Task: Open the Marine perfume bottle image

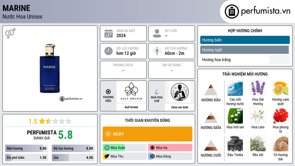Action: coord(50,68)
